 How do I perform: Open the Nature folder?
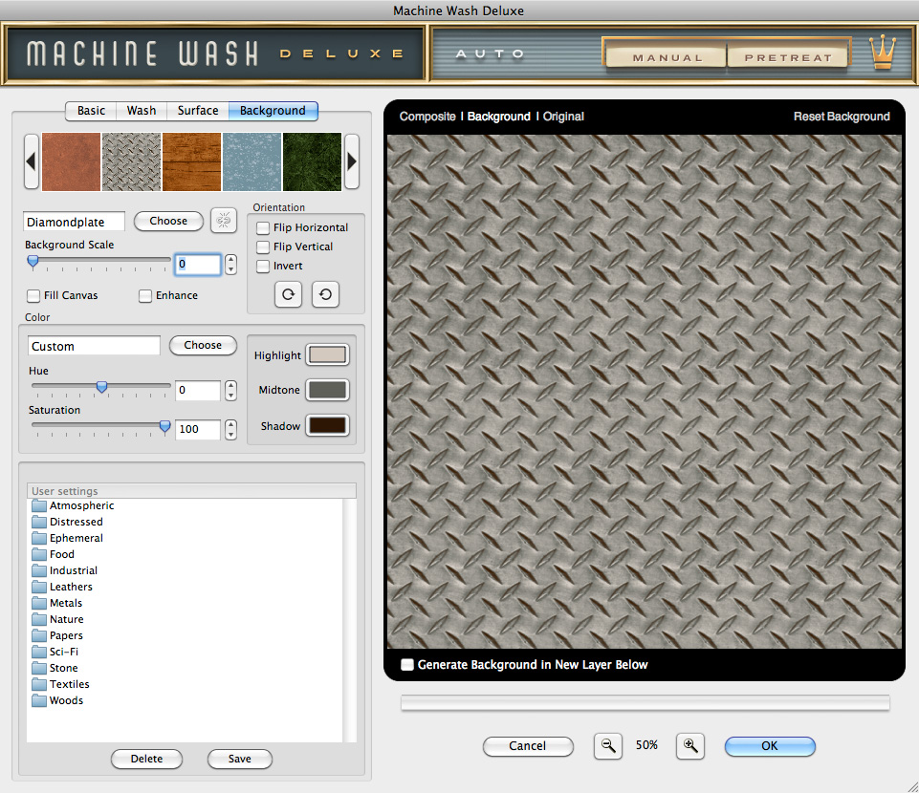pos(57,619)
